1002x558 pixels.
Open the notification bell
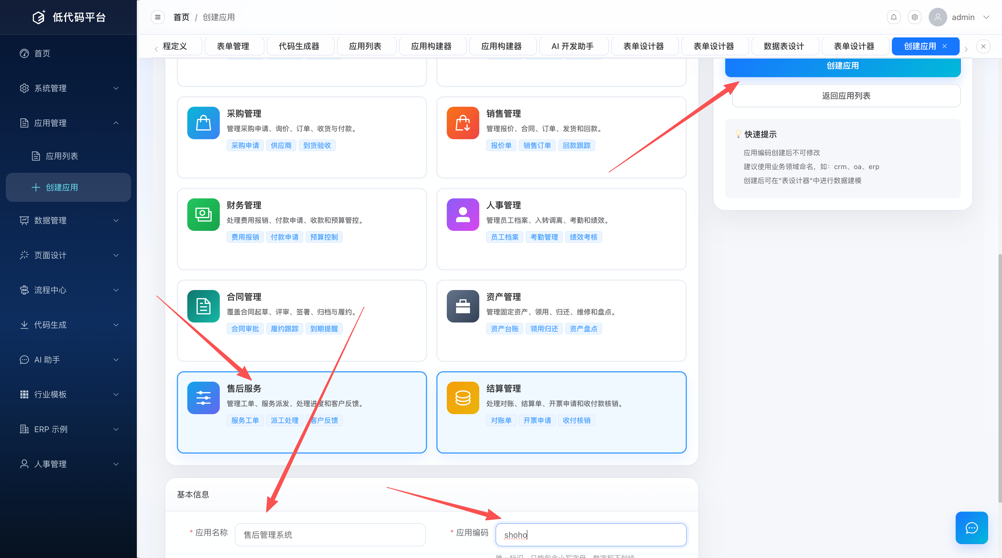tap(894, 17)
